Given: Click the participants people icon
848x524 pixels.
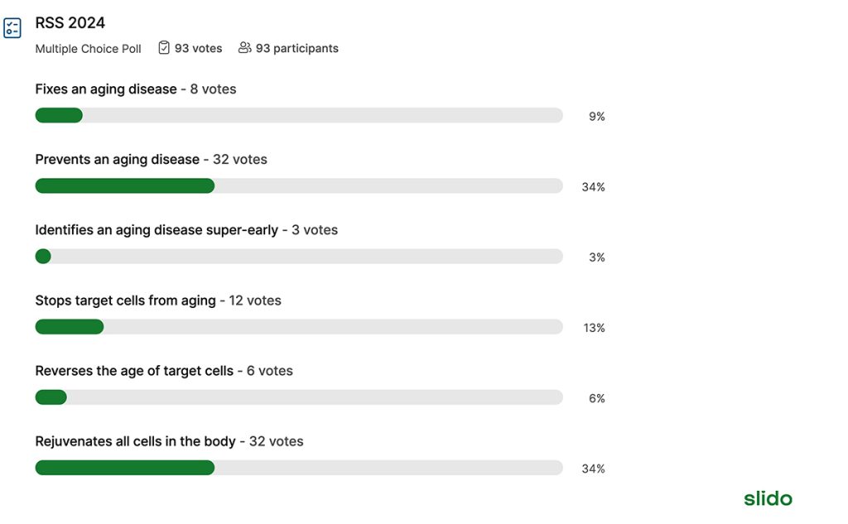Looking at the screenshot, I should (244, 48).
